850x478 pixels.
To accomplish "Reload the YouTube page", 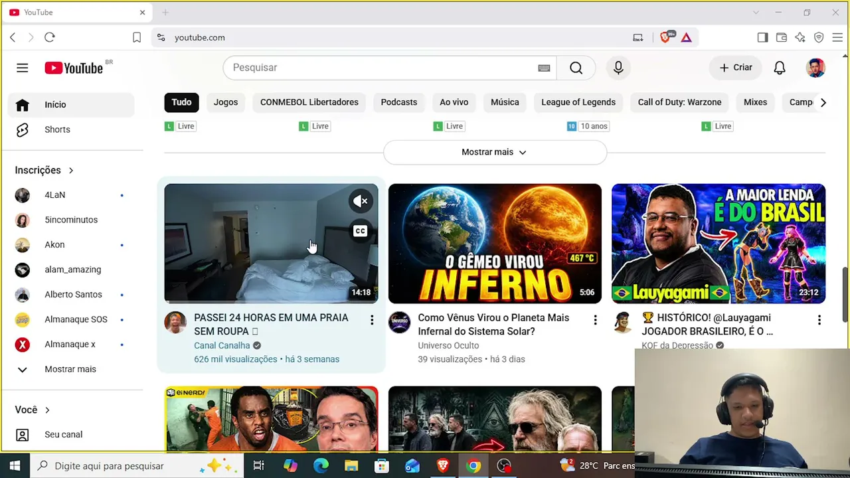I will (x=50, y=38).
